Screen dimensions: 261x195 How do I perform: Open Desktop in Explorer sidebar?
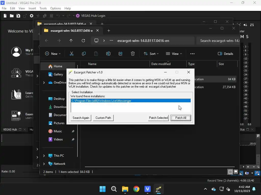pos(57,99)
